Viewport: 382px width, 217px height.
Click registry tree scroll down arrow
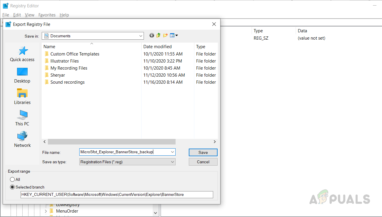pyautogui.click(x=156, y=213)
